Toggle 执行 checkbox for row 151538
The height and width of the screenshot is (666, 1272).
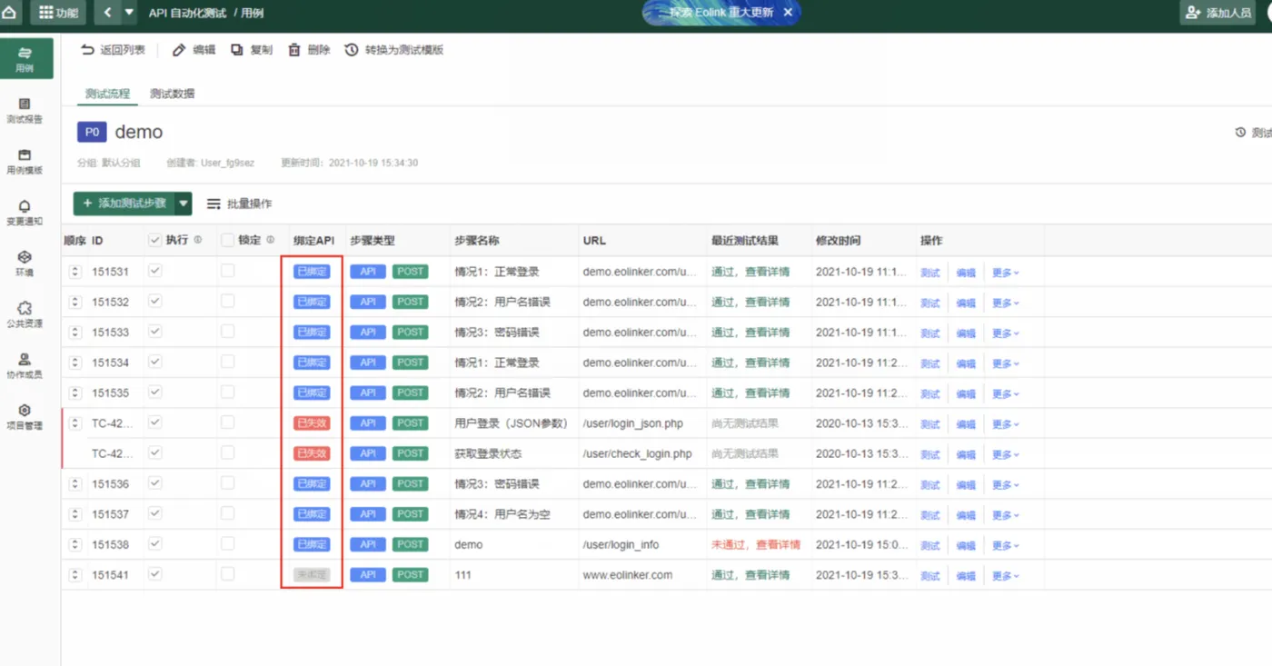[155, 543]
